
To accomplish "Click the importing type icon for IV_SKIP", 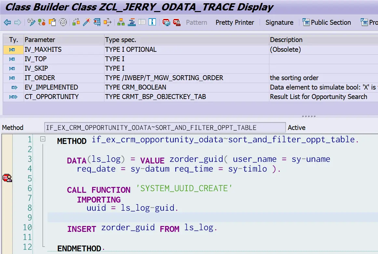I will click(12, 68).
